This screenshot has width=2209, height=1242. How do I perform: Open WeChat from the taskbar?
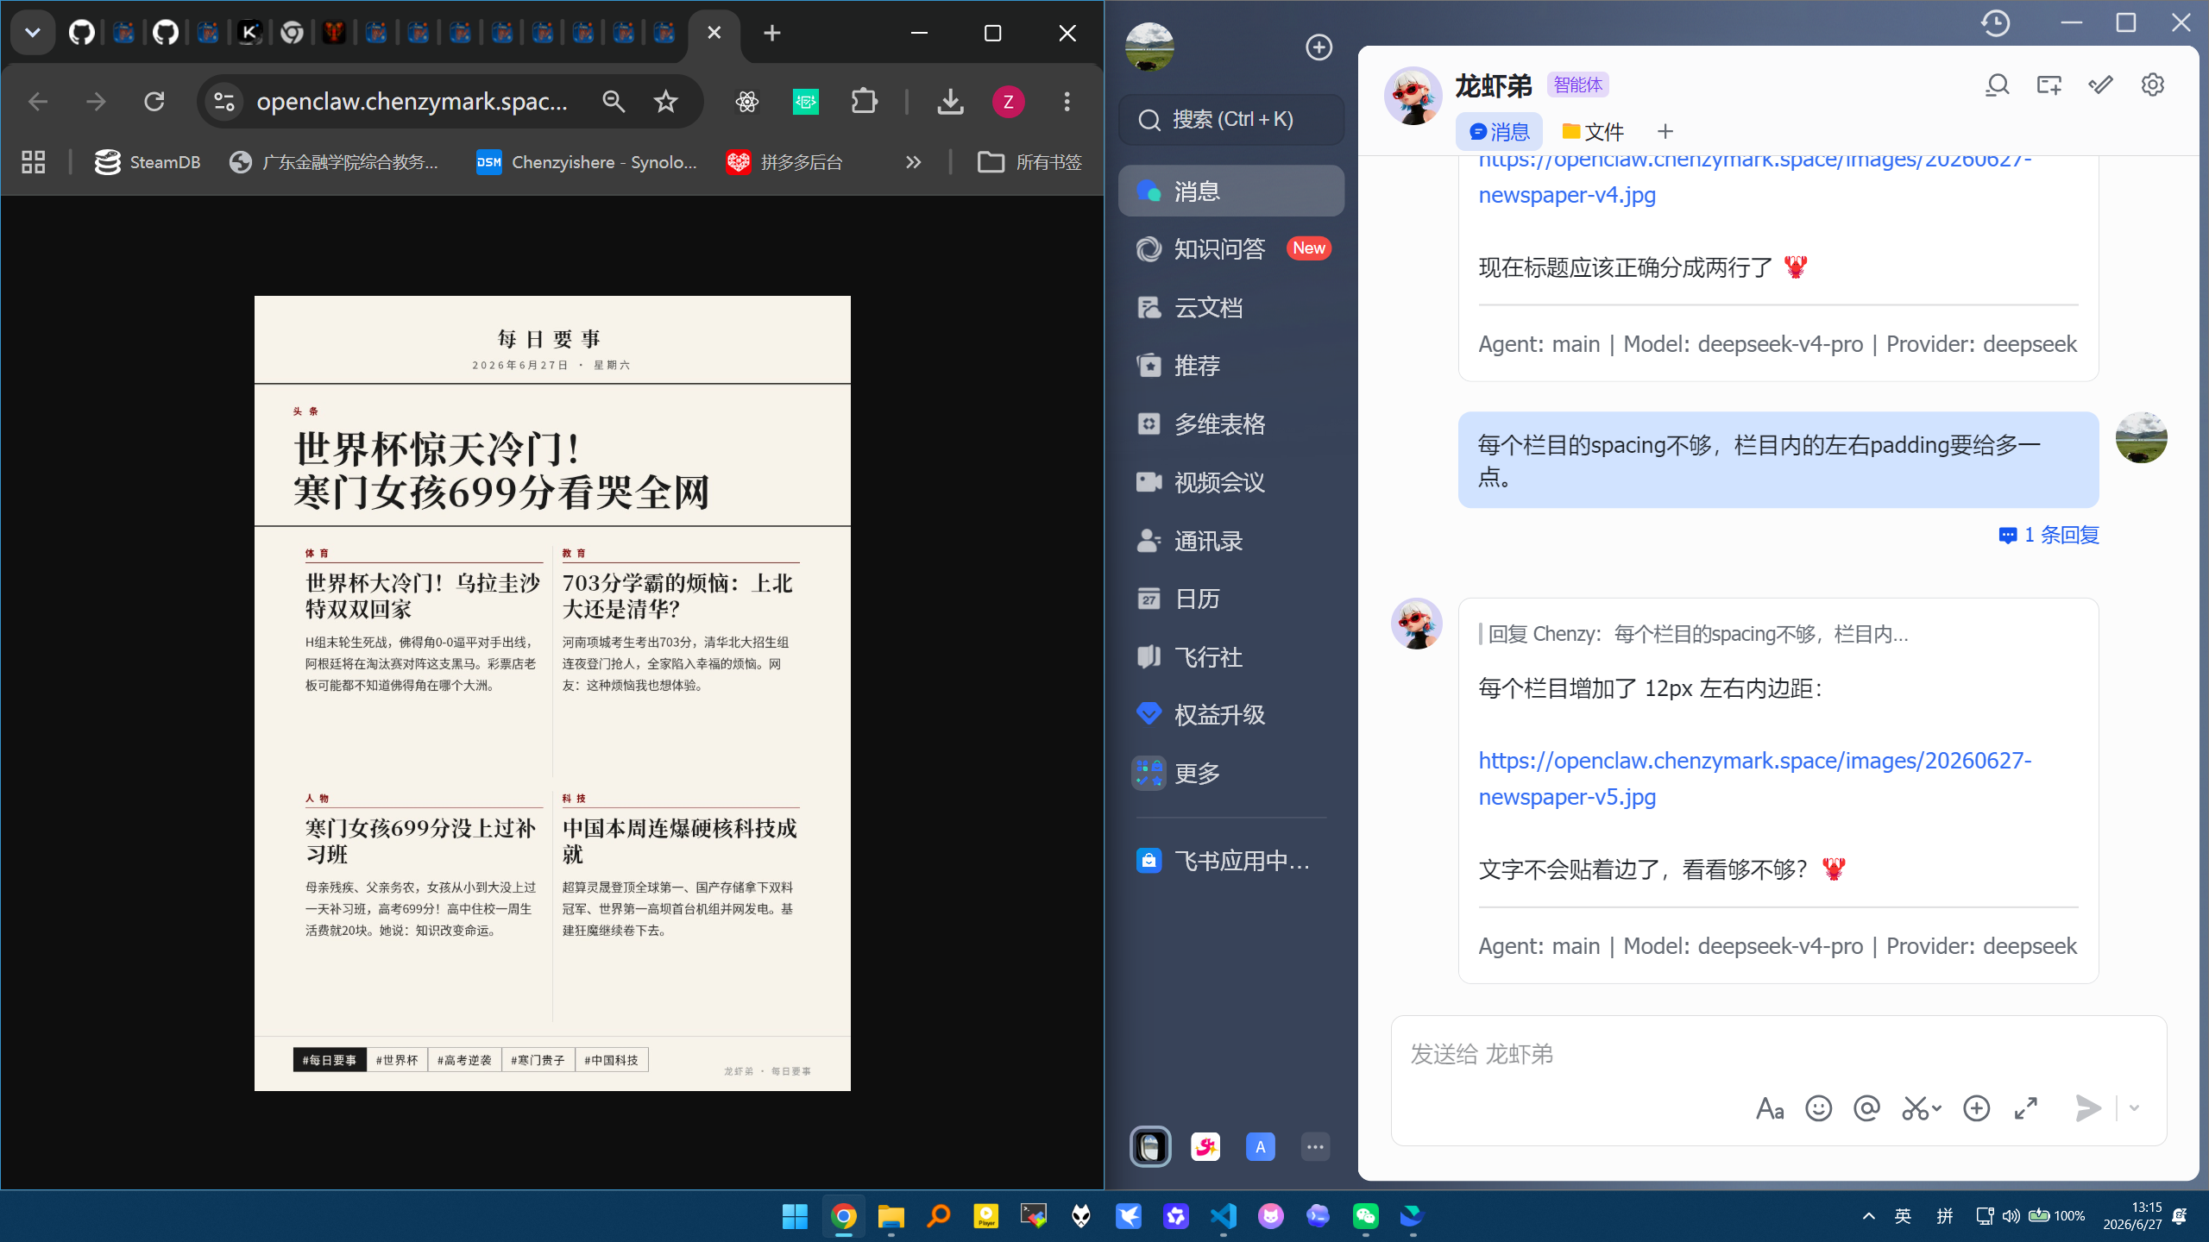tap(1365, 1216)
